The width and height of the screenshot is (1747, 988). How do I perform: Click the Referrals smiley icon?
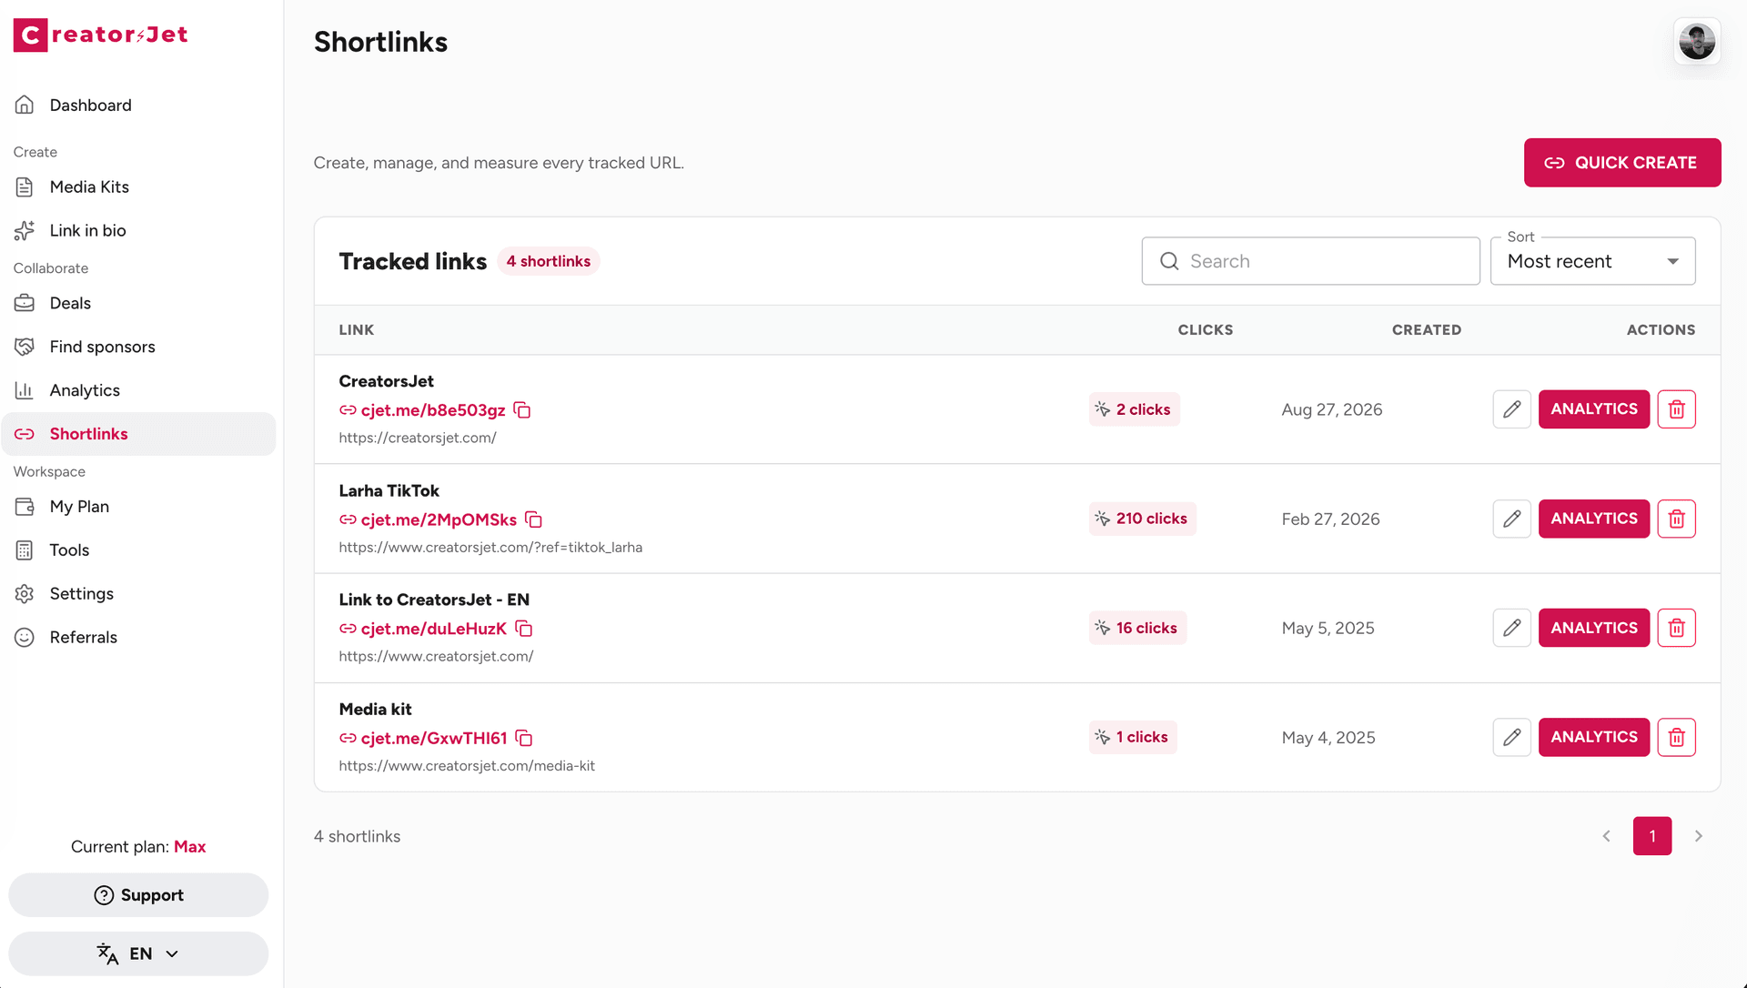25,637
